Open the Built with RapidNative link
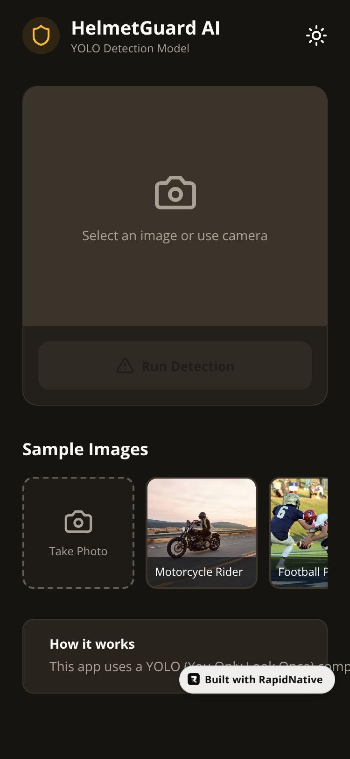350x759 pixels. pyautogui.click(x=257, y=680)
